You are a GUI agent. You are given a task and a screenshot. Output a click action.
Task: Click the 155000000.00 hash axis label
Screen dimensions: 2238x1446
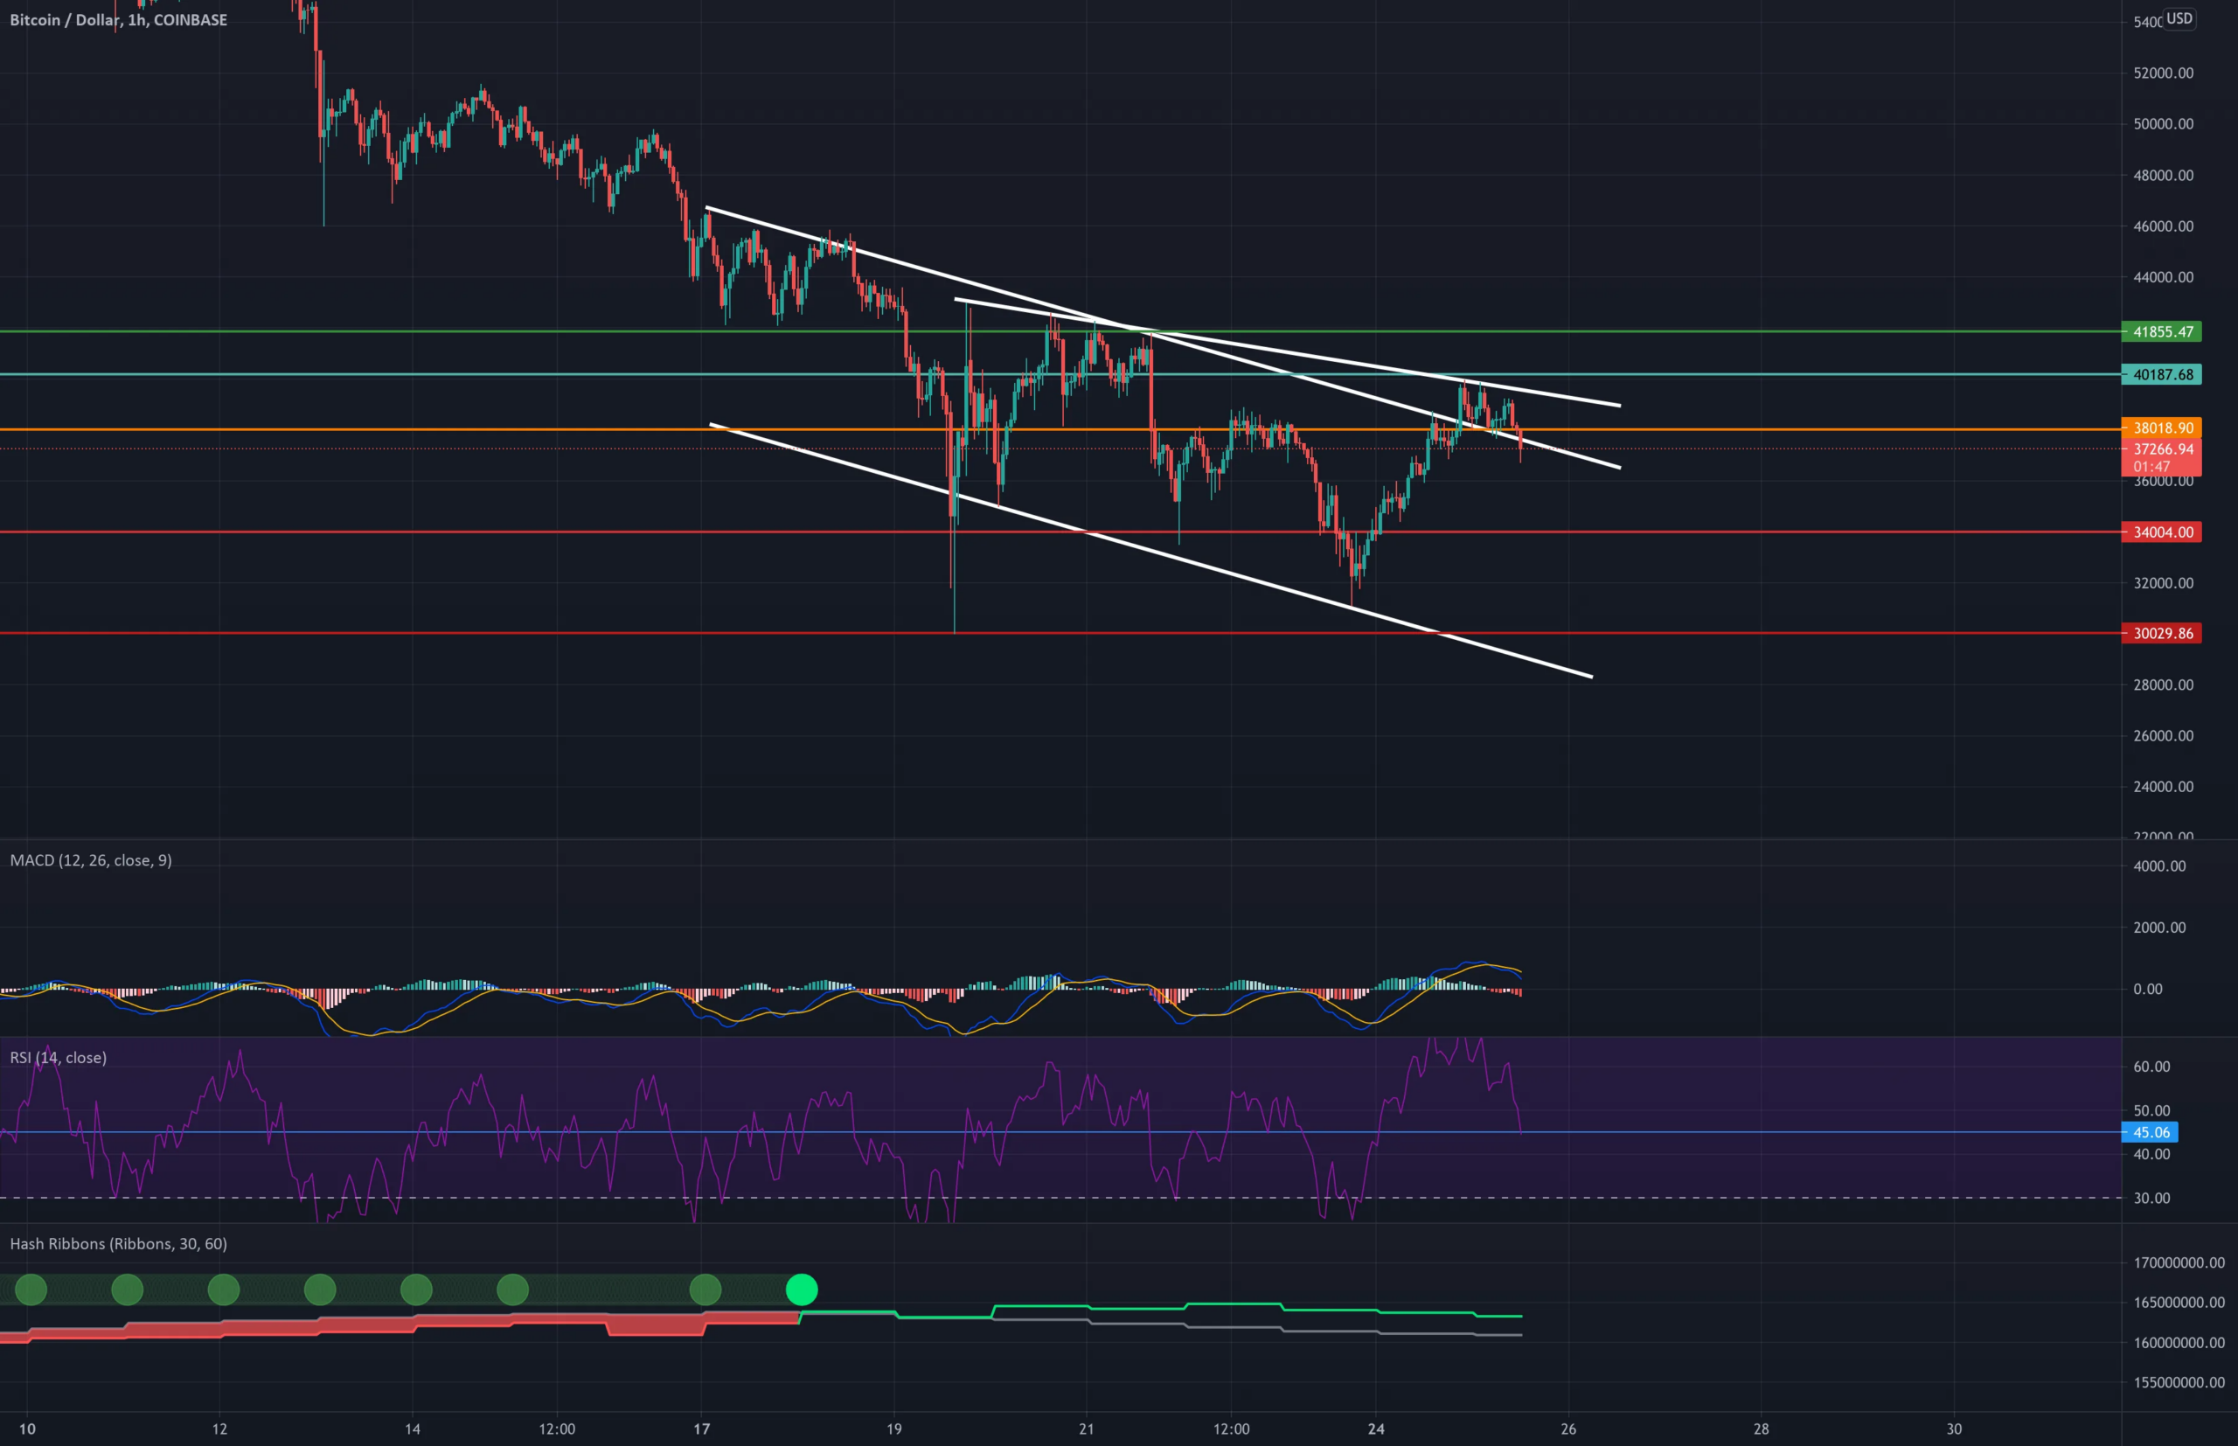[x=2179, y=1382]
